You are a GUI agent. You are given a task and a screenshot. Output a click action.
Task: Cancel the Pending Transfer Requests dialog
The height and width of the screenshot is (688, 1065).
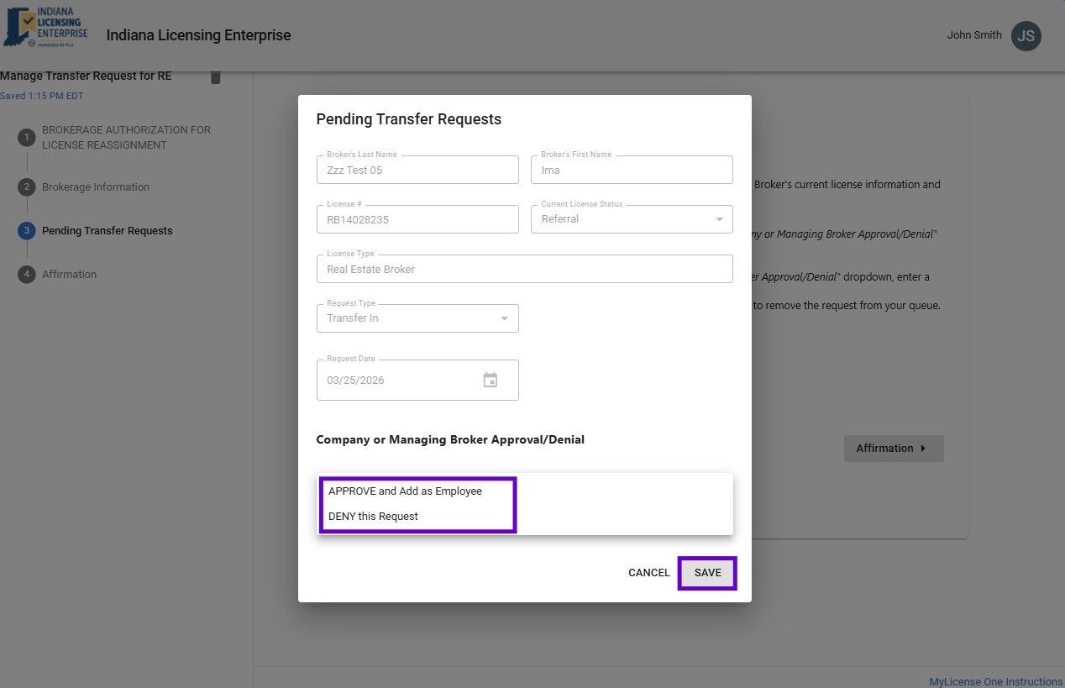(648, 573)
